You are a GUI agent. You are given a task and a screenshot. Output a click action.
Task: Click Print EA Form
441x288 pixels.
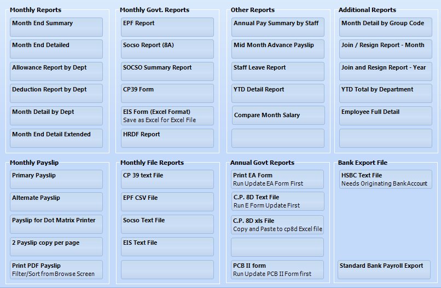(x=277, y=180)
